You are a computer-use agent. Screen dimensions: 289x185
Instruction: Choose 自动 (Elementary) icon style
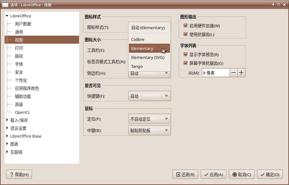pos(149,28)
